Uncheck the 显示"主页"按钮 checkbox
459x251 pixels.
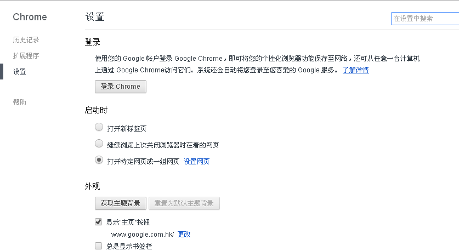pos(99,222)
